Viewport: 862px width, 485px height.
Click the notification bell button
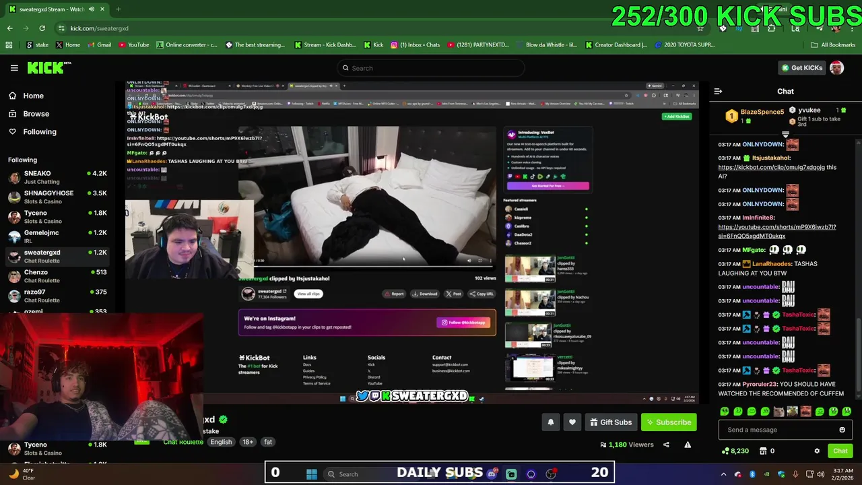551,422
